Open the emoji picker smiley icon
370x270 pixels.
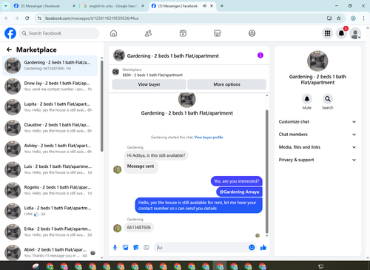click(252, 247)
